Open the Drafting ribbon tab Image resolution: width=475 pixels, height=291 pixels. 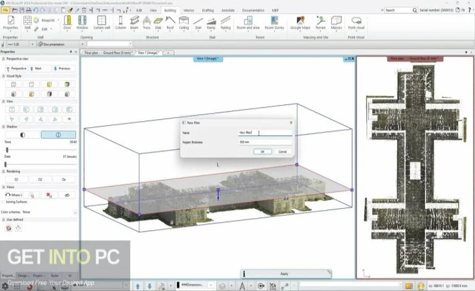click(208, 11)
